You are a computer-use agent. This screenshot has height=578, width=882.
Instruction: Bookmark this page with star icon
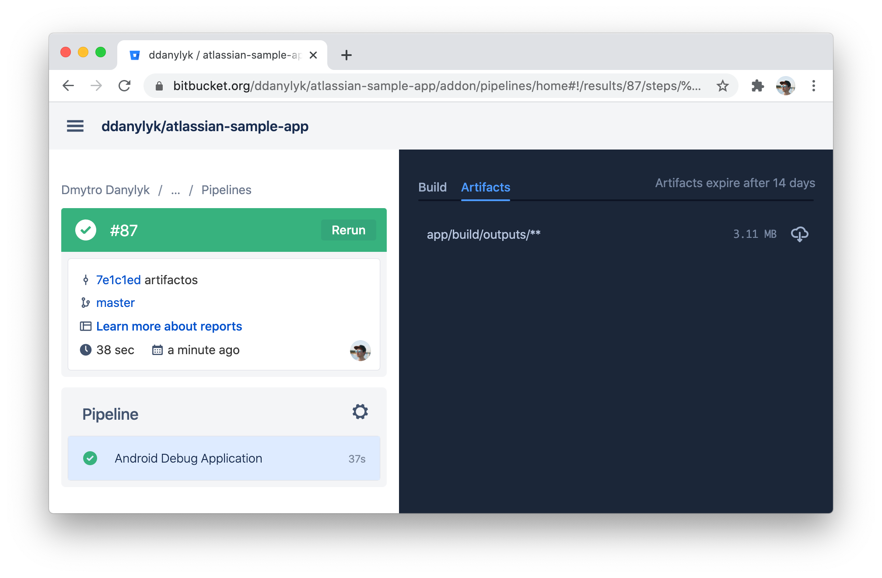point(722,86)
